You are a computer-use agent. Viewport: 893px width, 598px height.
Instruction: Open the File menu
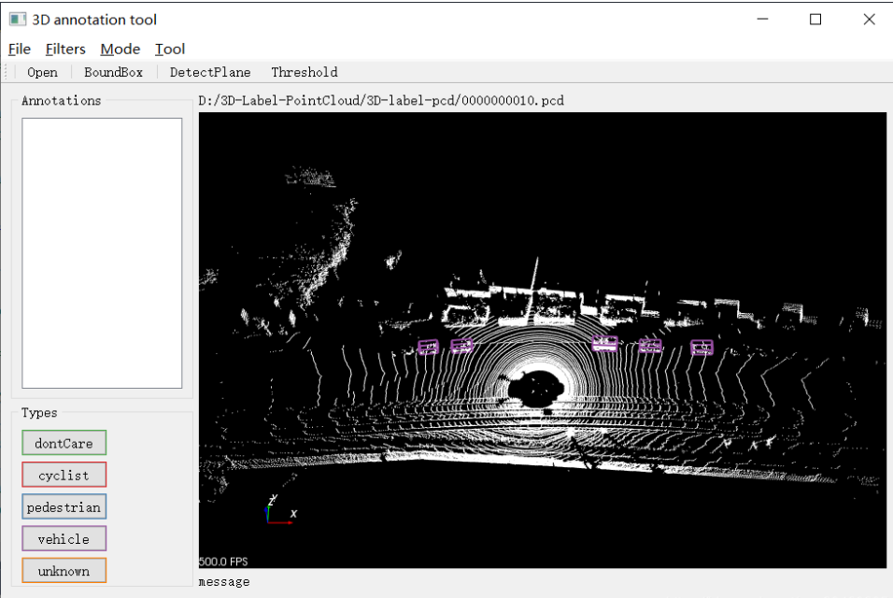[20, 49]
